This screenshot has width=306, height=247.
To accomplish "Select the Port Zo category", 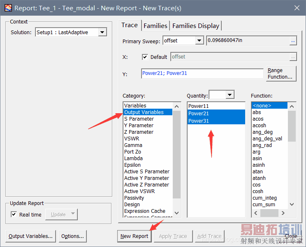I will 148,152.
